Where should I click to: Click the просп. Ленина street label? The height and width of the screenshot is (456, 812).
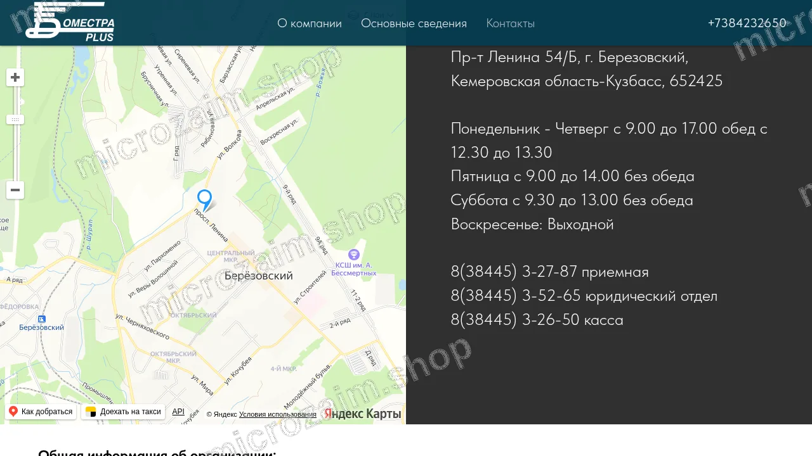click(211, 225)
